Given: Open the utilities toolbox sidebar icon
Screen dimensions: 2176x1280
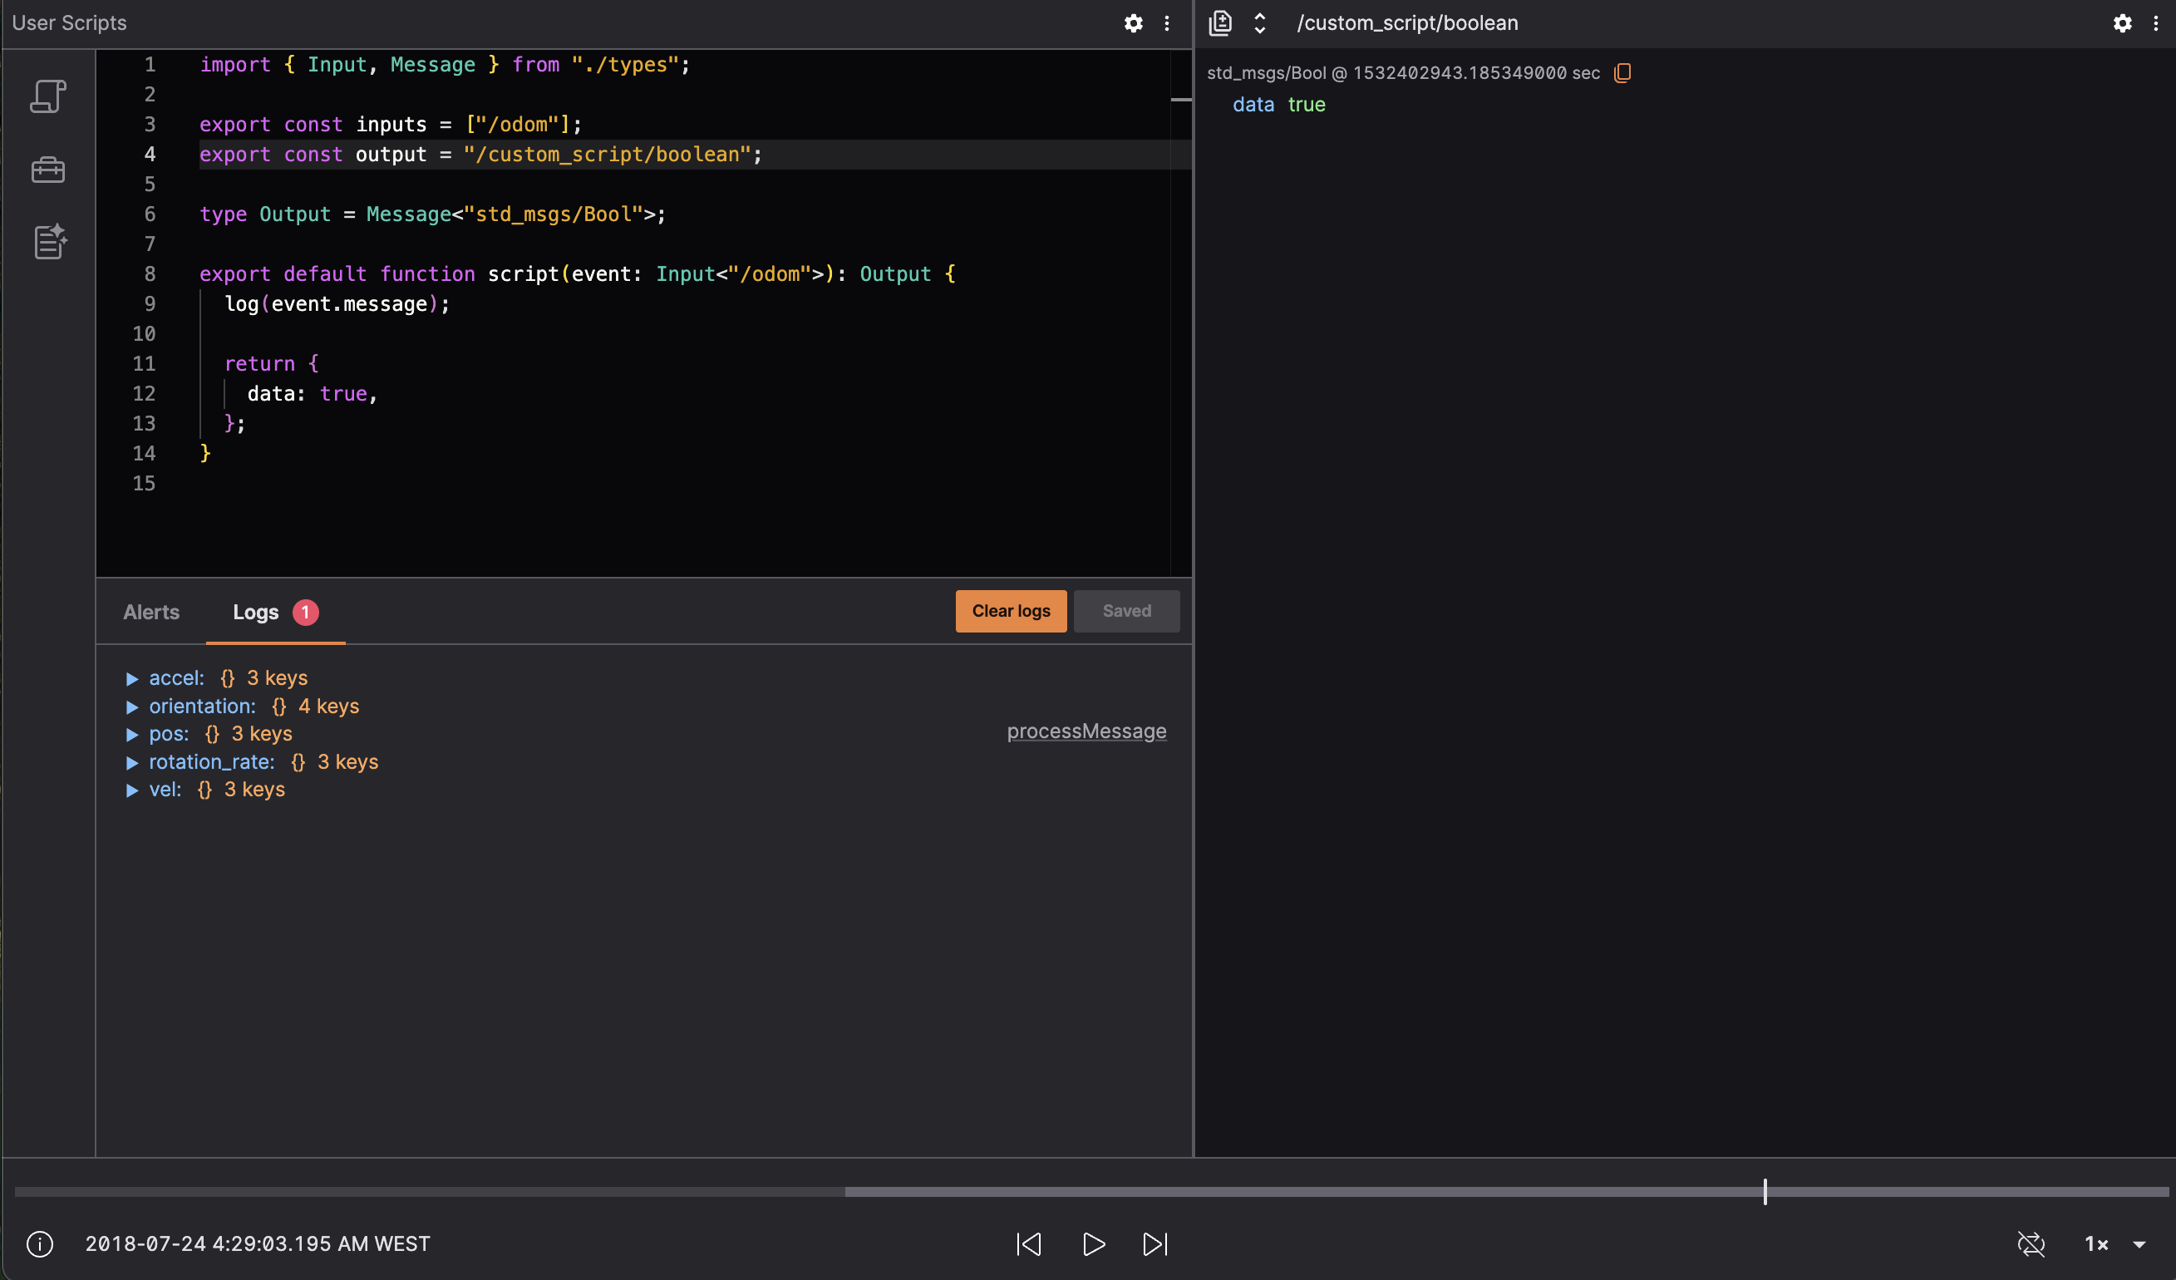Looking at the screenshot, I should click(x=48, y=170).
